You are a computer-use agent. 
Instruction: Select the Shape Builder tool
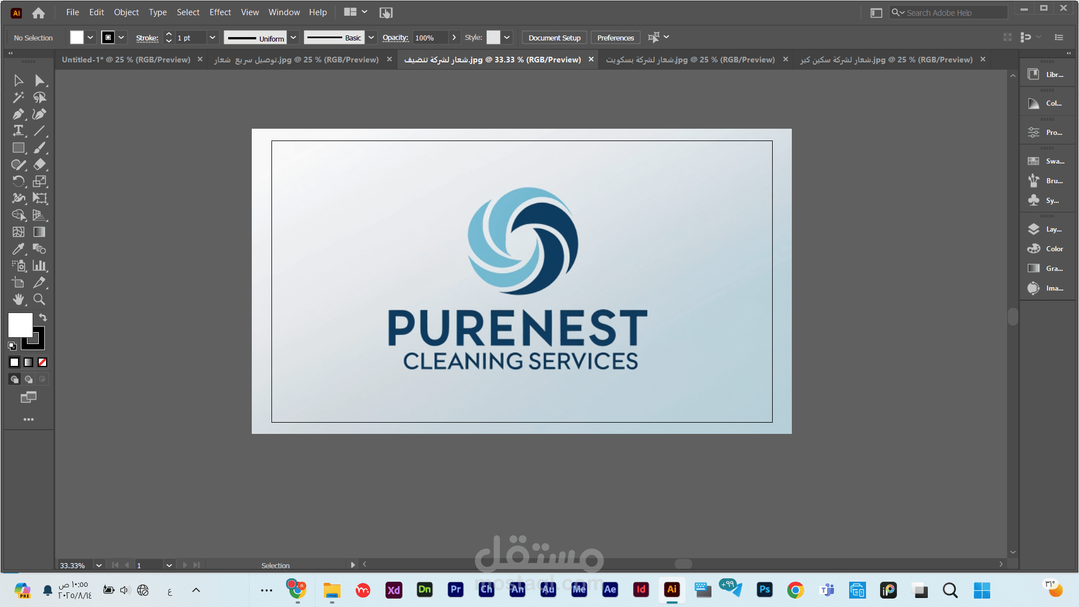tap(19, 215)
